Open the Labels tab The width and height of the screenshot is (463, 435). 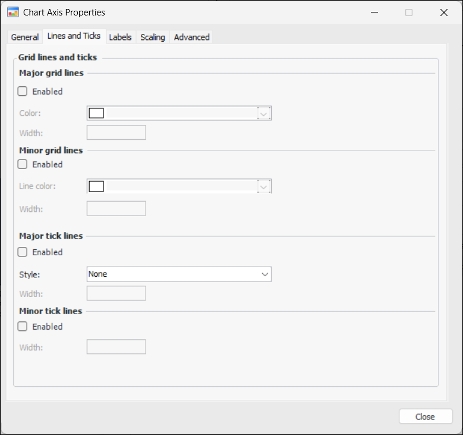point(120,37)
